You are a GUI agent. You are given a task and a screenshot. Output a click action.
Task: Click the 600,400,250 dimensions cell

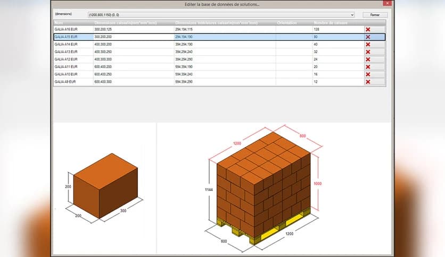pyautogui.click(x=134, y=74)
